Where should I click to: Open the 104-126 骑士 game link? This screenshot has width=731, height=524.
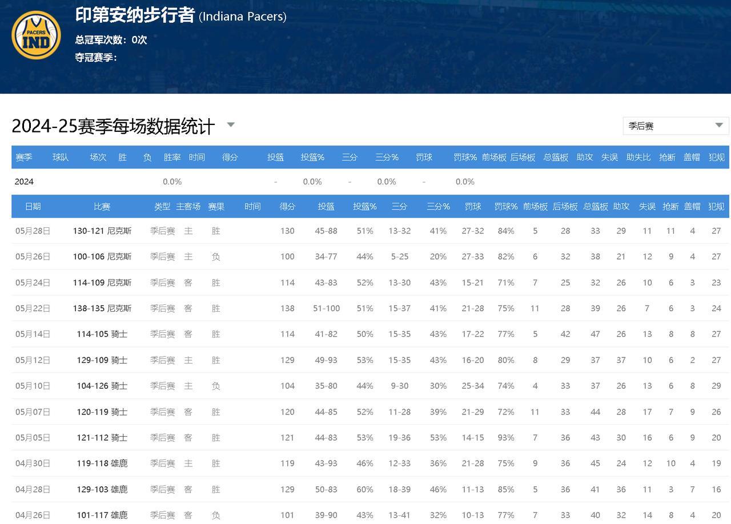tap(102, 386)
